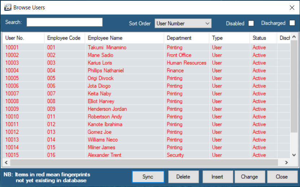300x187 pixels.
Task: Close the Browse Users window
Action: tap(292, 8)
